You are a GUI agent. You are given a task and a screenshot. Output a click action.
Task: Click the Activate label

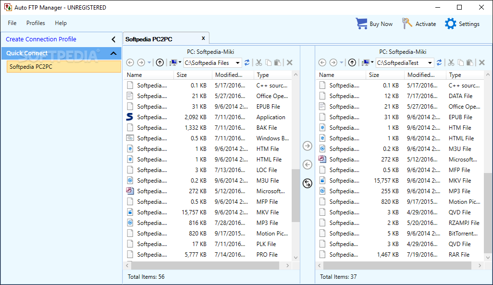coord(426,24)
